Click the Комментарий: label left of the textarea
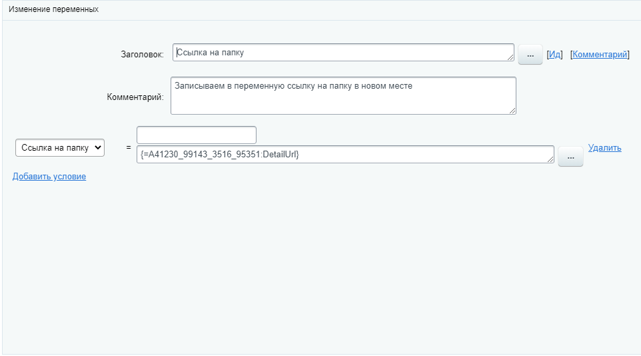The image size is (641, 356). [135, 97]
